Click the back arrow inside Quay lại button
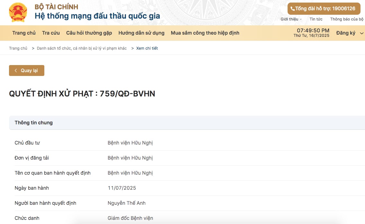The width and height of the screenshot is (365, 224). (x=15, y=71)
